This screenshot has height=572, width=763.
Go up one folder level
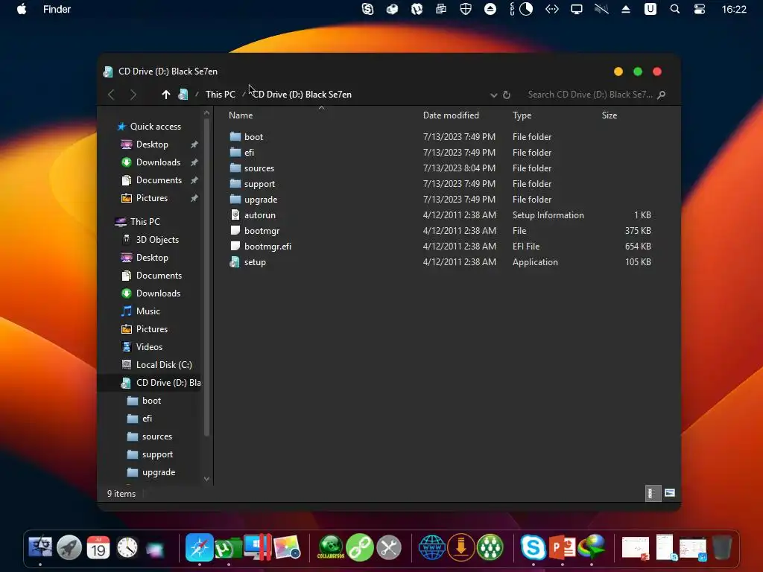166,95
